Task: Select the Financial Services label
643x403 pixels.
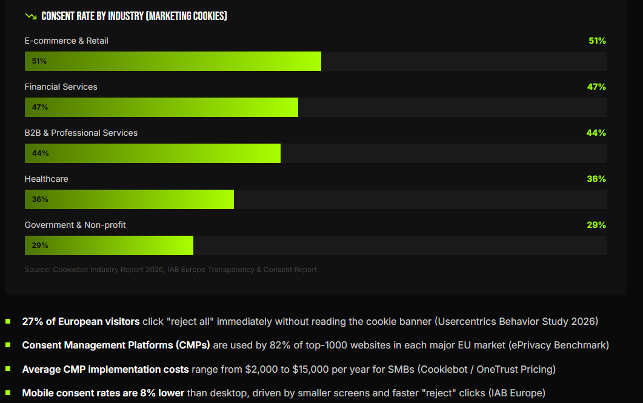Action: click(x=61, y=87)
